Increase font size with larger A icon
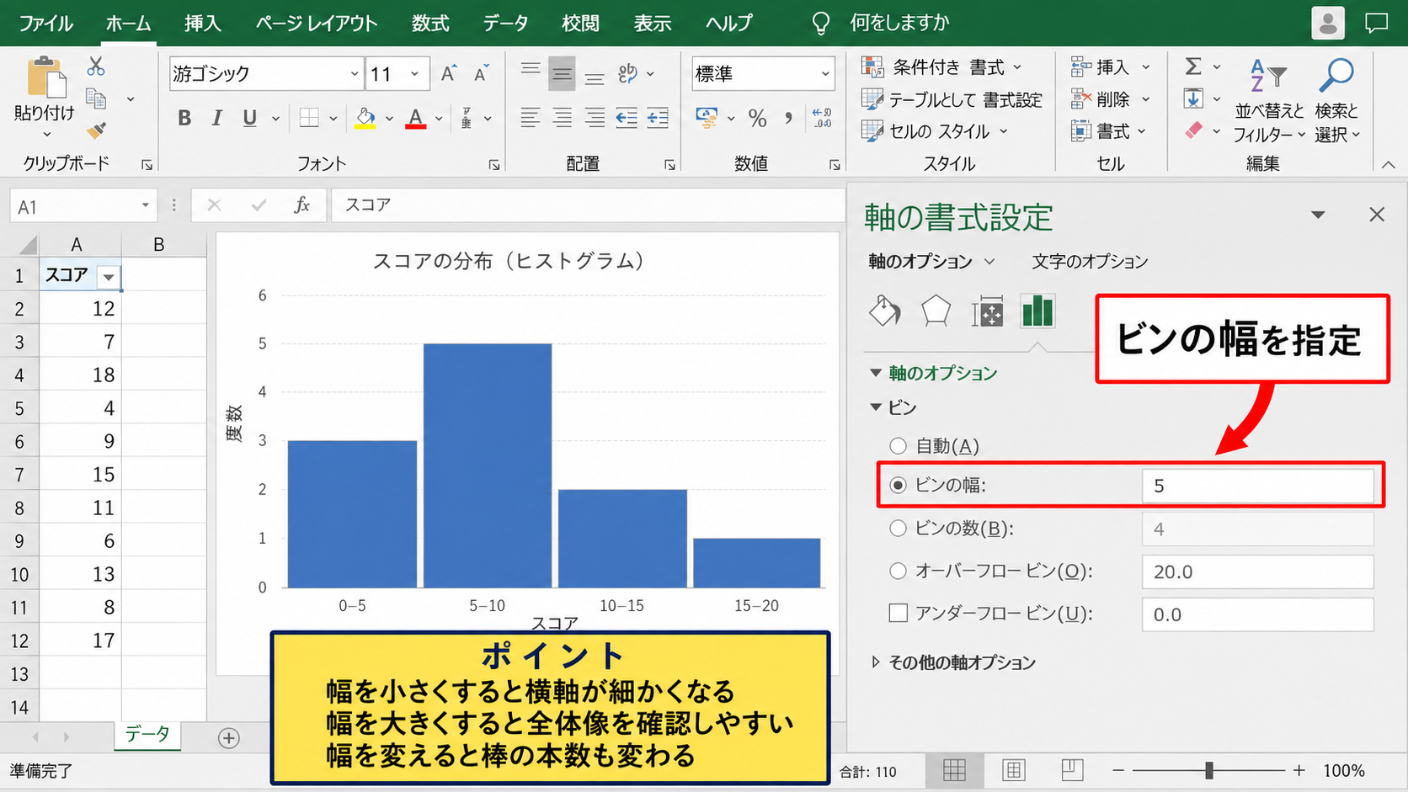 click(x=449, y=73)
